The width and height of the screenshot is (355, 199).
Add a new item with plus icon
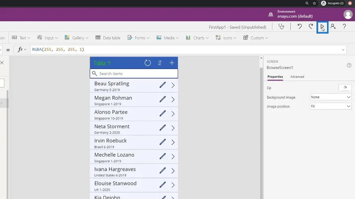click(172, 63)
